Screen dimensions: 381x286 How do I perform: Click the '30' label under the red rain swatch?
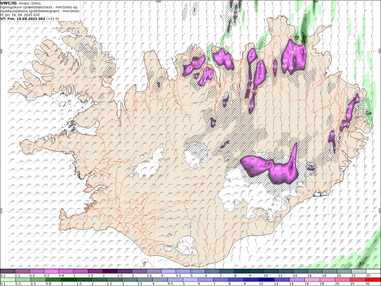click(x=368, y=284)
